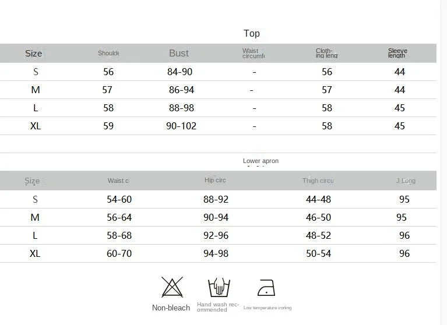Click the 84-90 bust value
447x325 pixels.
click(x=179, y=72)
